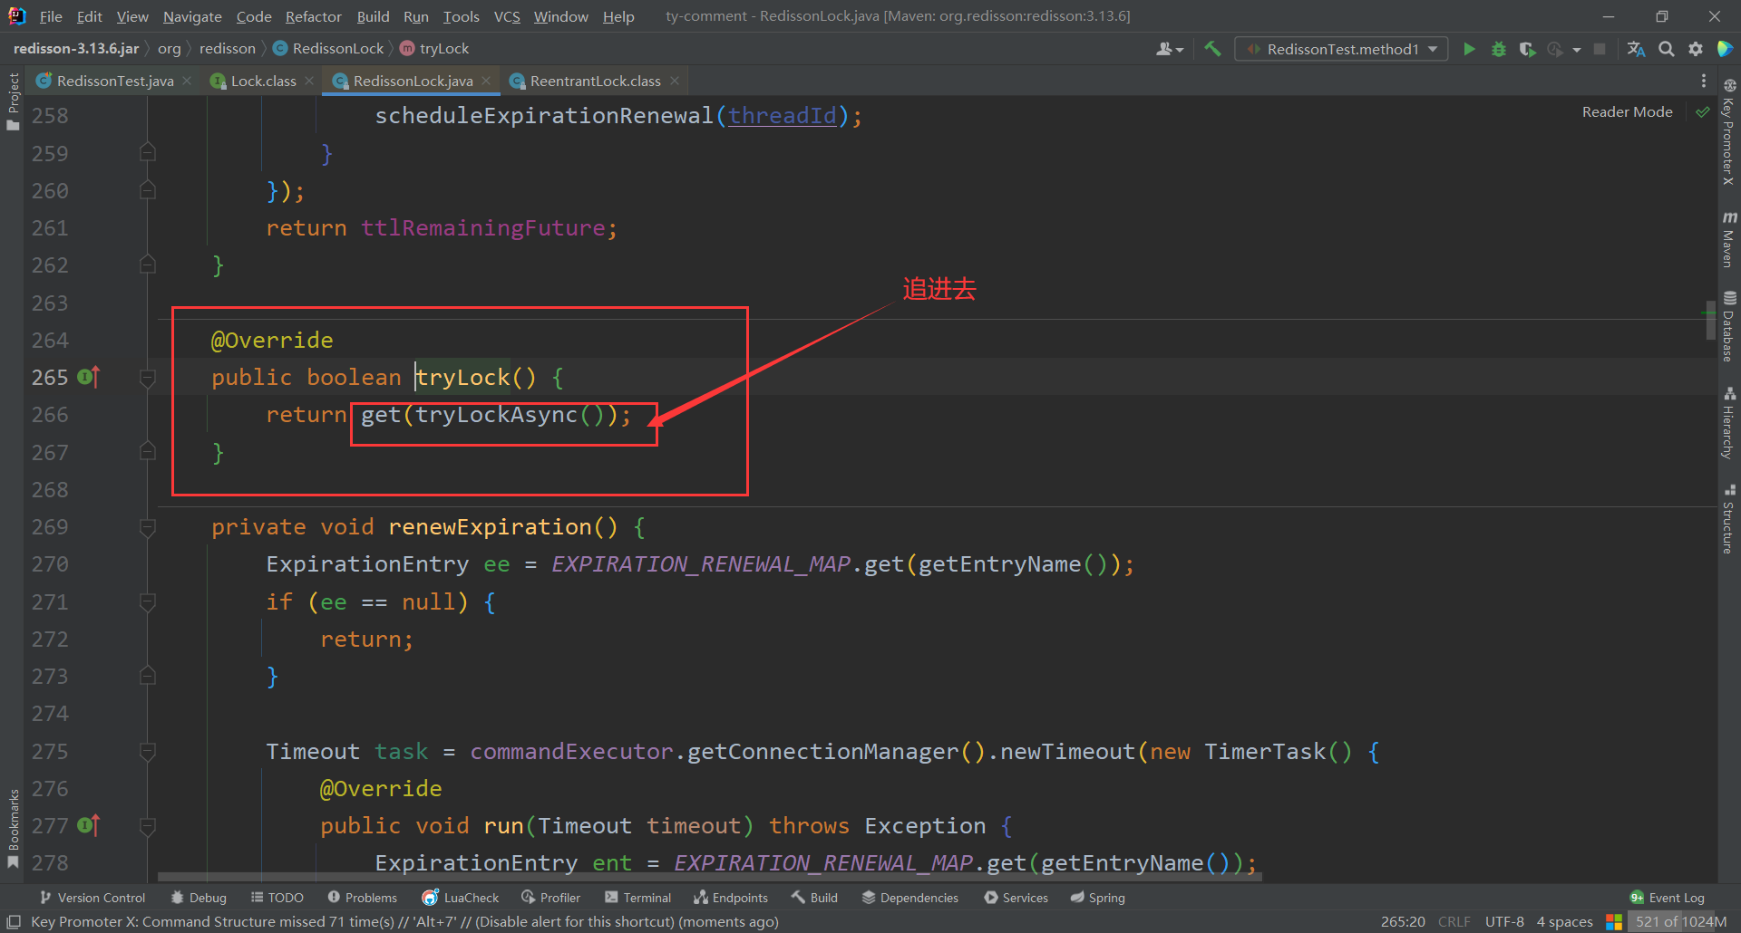Open the LuaCheck tool window
Image resolution: width=1741 pixels, height=933 pixels.
(x=461, y=898)
